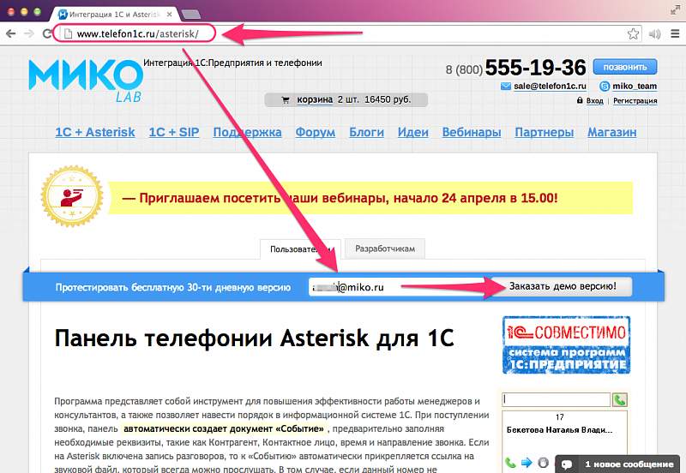Click the padlock icon beside Вход
The width and height of the screenshot is (686, 473).
point(580,100)
